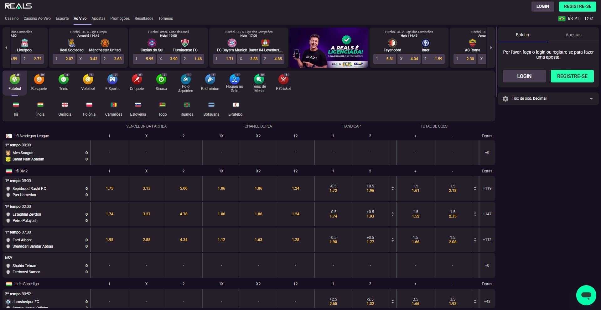Screen dimensions: 601x310
Task: Open the Irã Azadegan League header
Action: [31, 136]
